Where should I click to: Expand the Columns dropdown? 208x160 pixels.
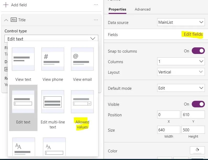pyautogui.click(x=181, y=62)
